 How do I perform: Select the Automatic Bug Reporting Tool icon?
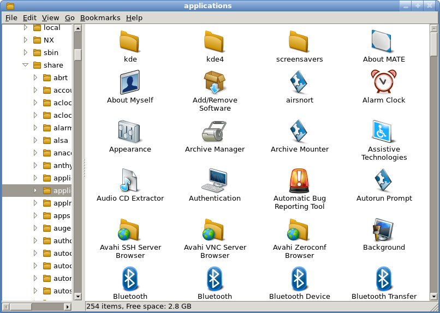(299, 180)
